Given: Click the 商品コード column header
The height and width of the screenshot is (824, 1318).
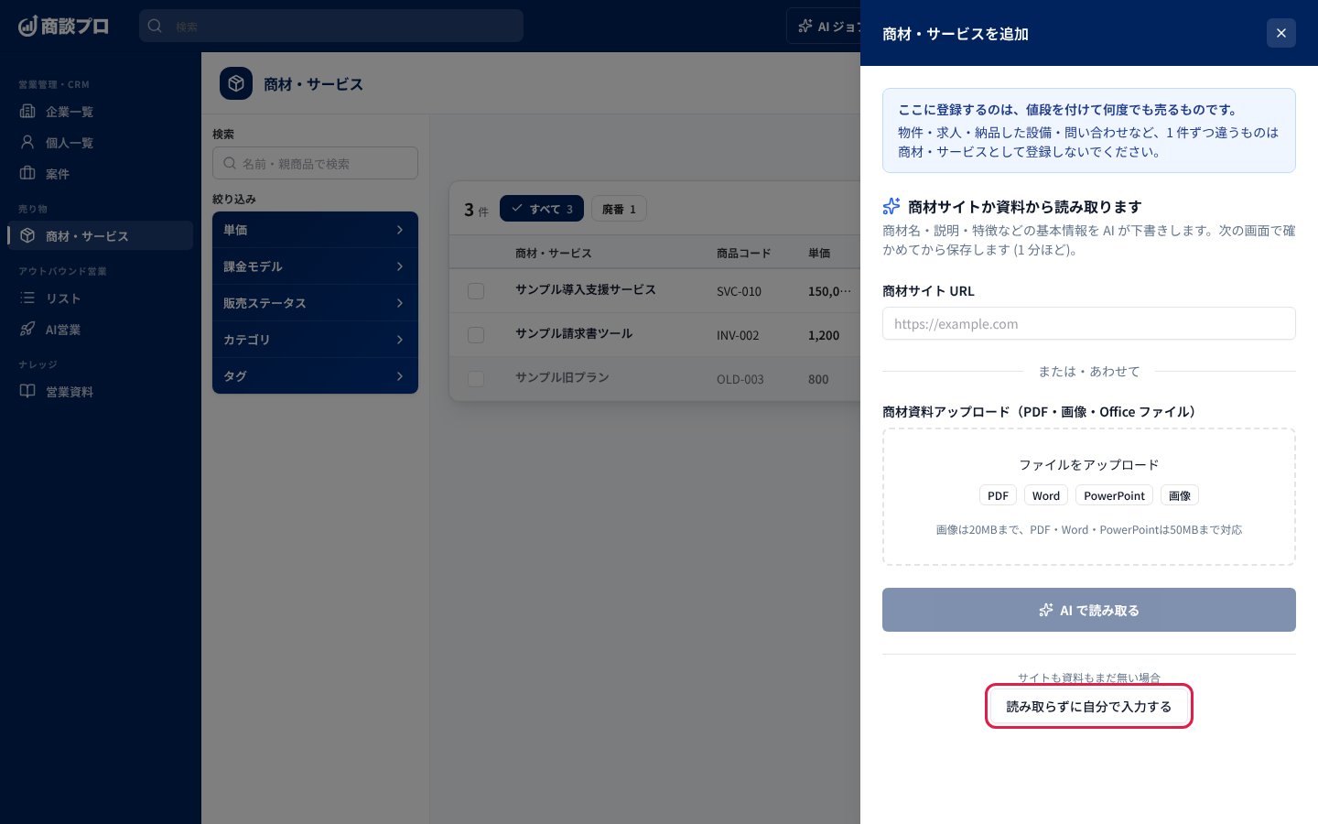Looking at the screenshot, I should [744, 253].
